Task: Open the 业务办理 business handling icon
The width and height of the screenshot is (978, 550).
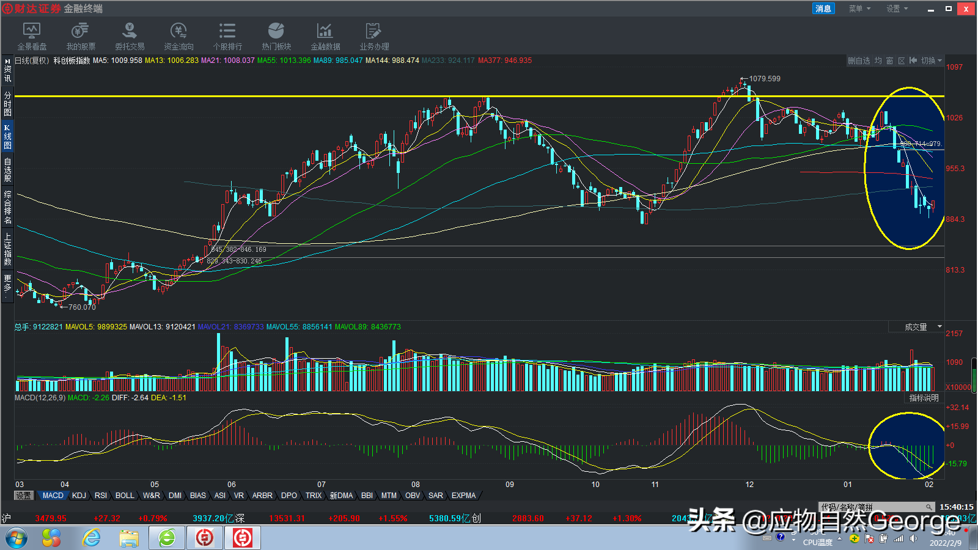Action: pos(374,37)
